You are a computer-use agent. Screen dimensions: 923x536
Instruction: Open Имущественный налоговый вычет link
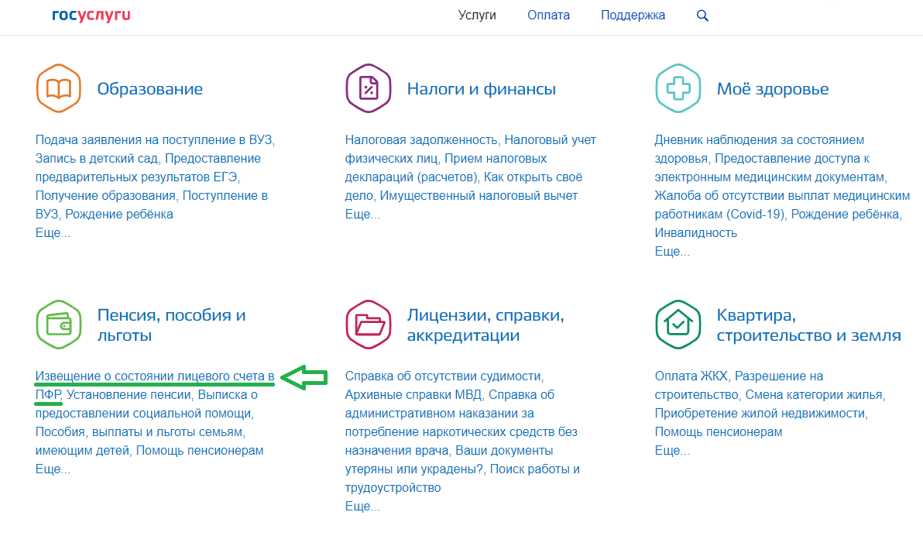click(479, 195)
